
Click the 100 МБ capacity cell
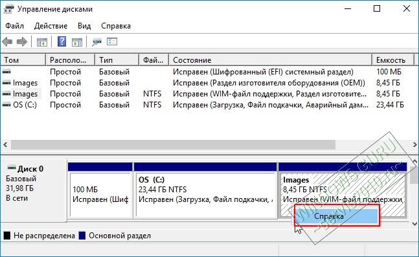pos(389,72)
